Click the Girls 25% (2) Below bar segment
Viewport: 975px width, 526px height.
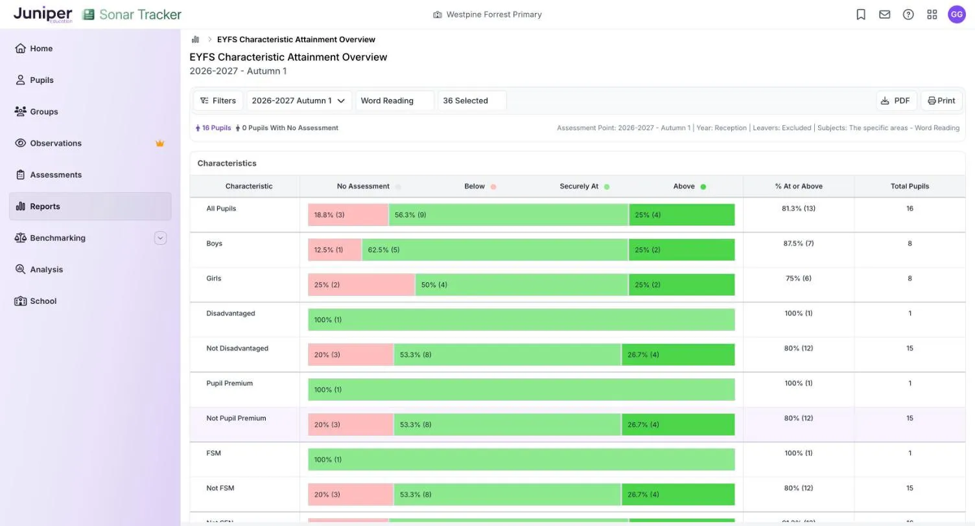361,285
